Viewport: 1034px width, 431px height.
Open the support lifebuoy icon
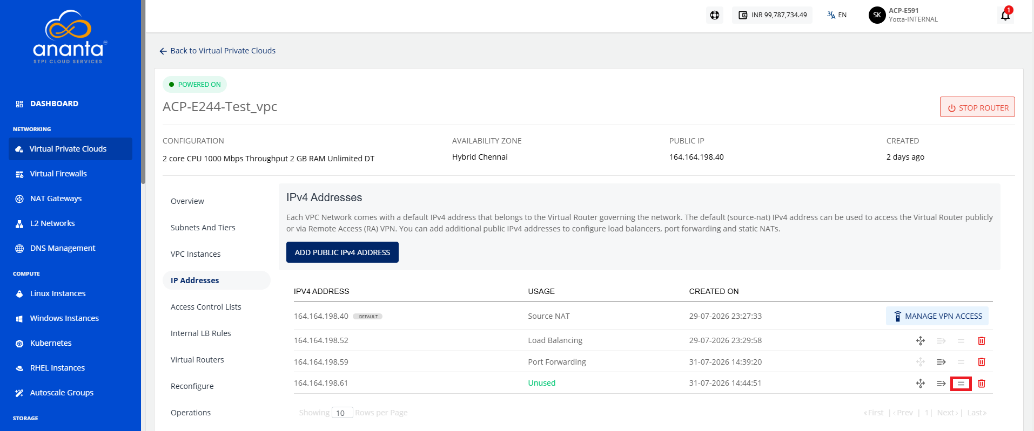[x=715, y=15]
